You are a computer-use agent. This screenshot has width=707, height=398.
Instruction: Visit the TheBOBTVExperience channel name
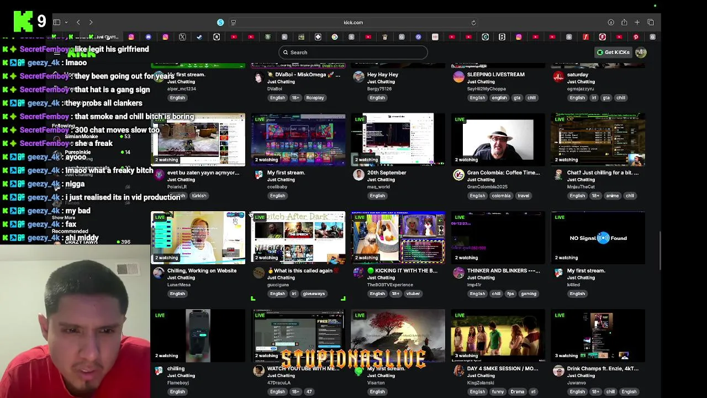point(390,285)
